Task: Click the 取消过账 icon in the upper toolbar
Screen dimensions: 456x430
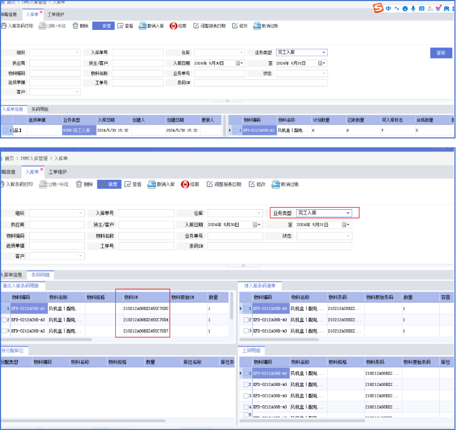Action: point(257,26)
